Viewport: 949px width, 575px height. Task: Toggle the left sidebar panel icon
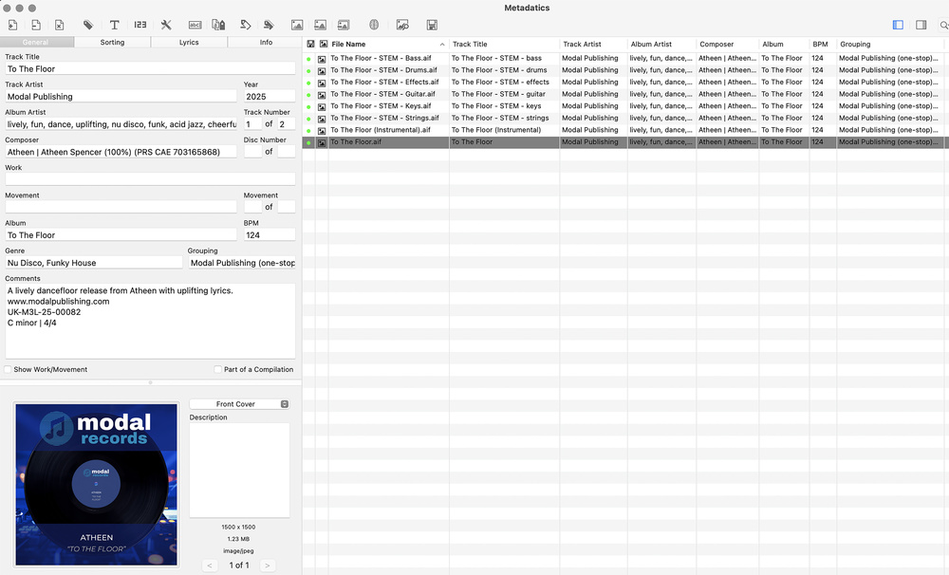[898, 25]
